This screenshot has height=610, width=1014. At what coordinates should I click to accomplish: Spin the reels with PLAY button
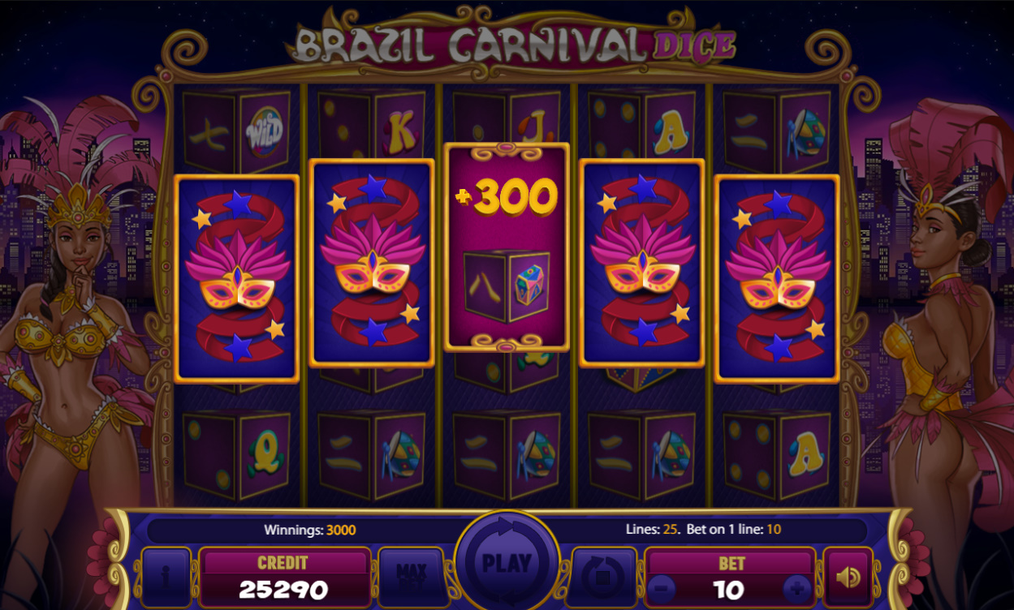(507, 562)
